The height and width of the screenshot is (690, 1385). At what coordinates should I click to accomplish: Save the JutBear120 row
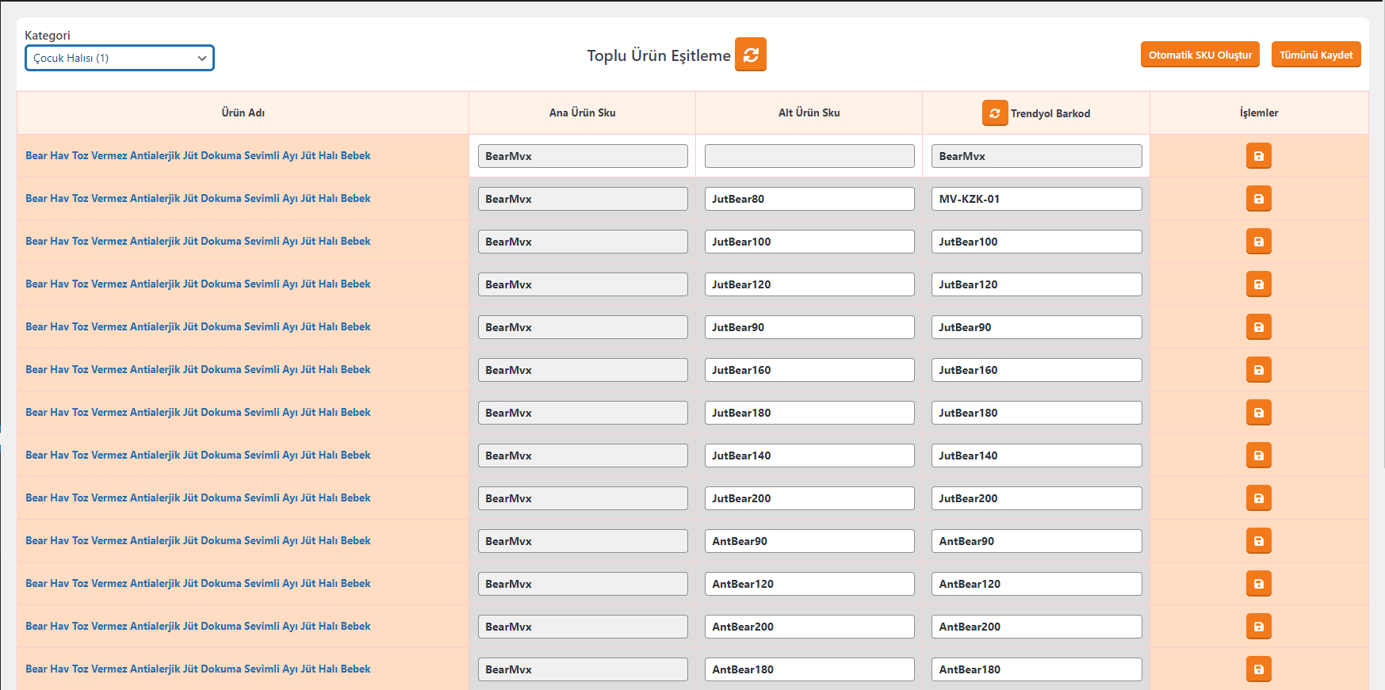click(1258, 284)
